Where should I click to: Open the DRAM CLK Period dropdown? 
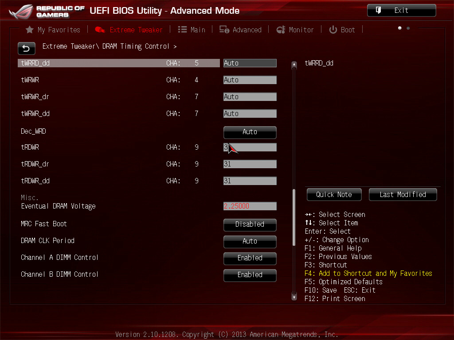click(250, 241)
